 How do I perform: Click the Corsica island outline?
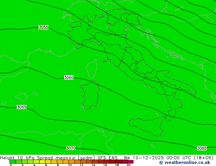(x=92, y=69)
